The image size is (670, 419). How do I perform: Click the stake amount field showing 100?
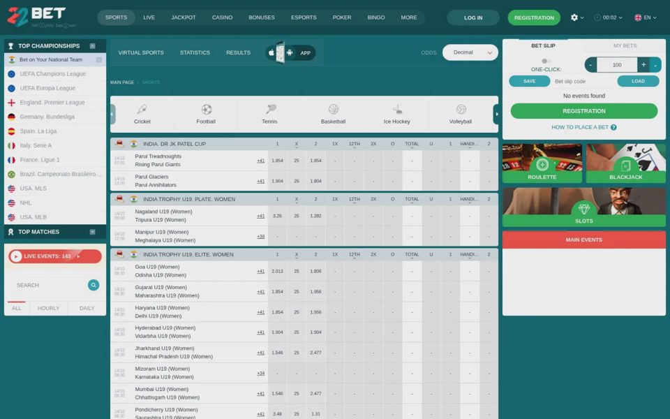click(617, 65)
